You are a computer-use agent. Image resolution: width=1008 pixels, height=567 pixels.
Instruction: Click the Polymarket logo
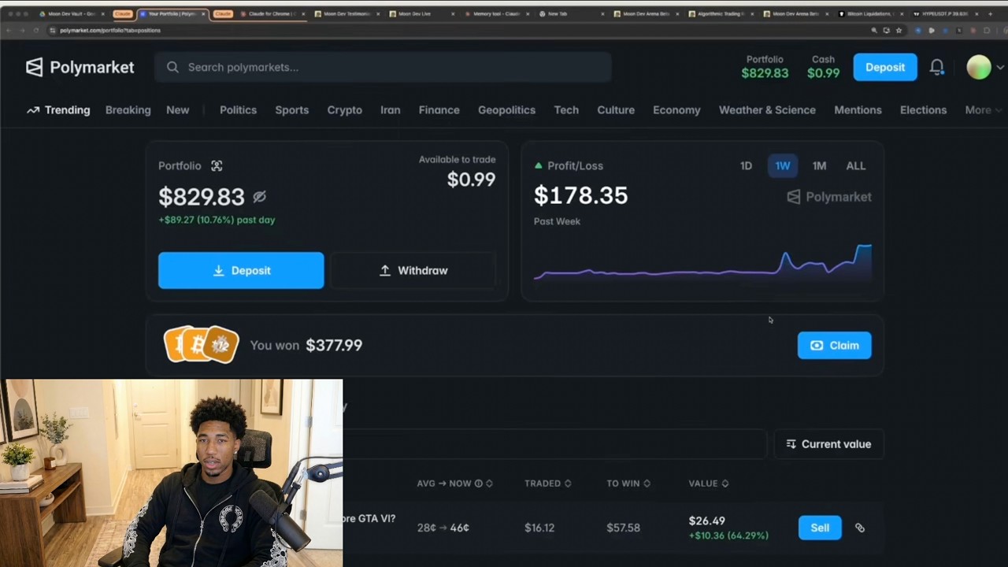80,67
